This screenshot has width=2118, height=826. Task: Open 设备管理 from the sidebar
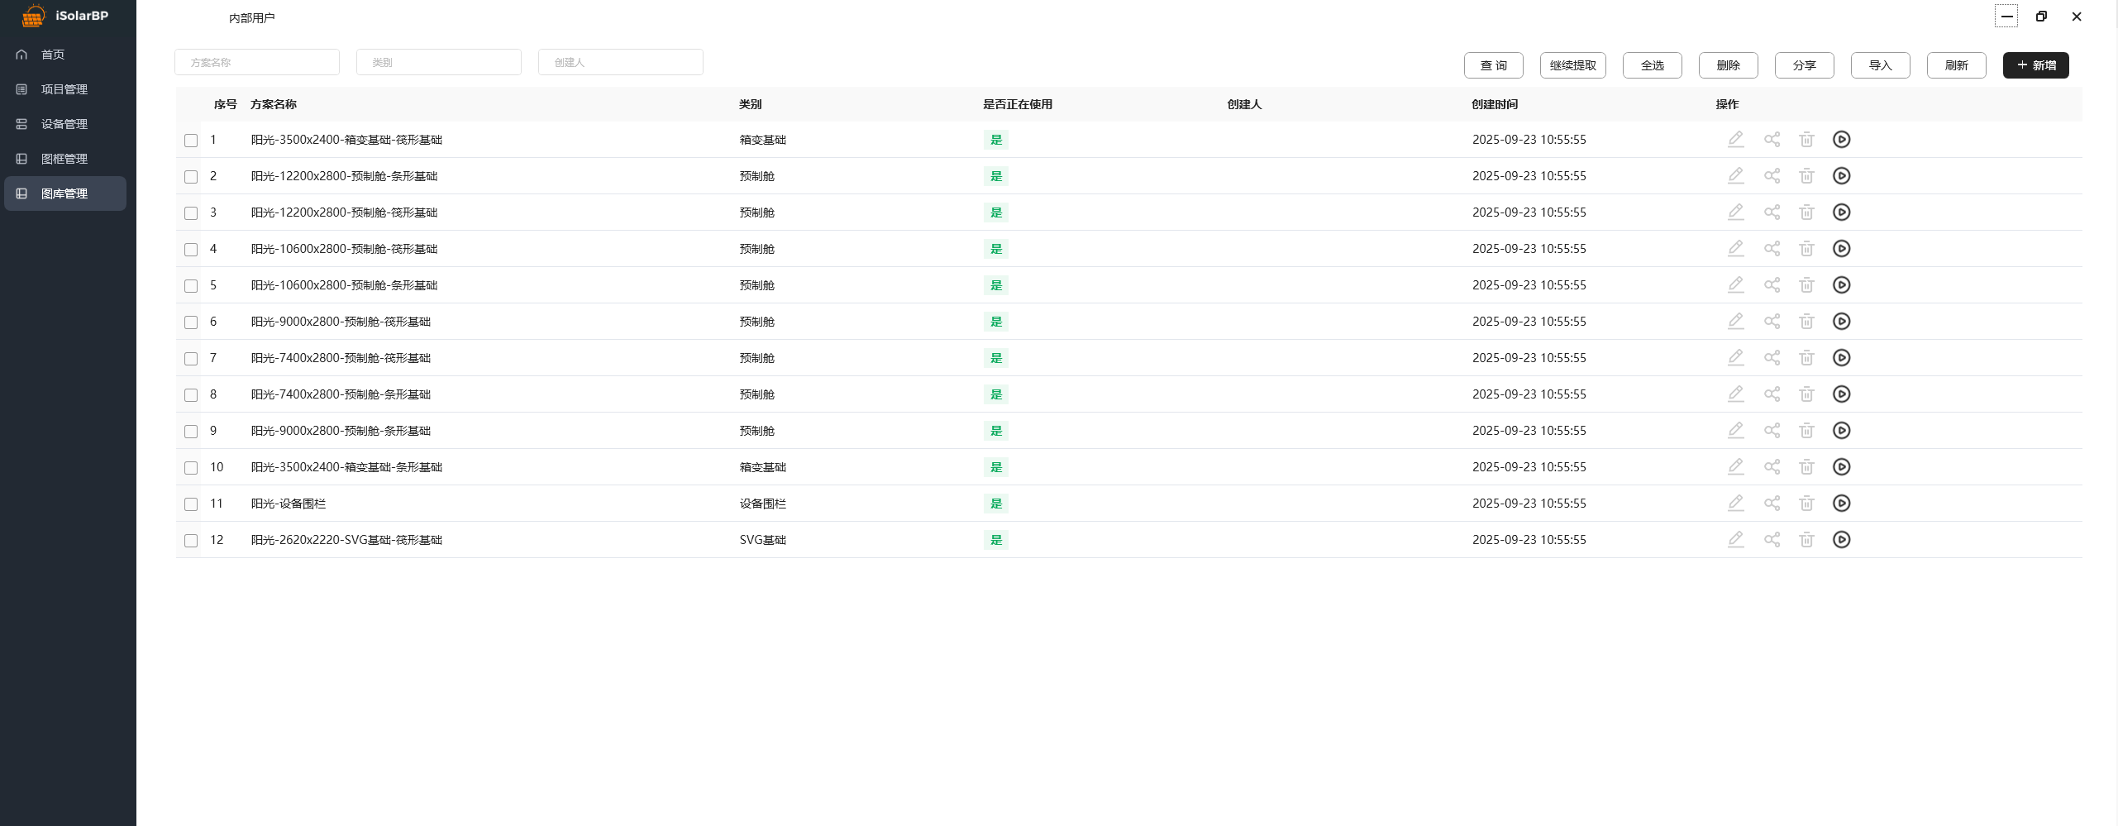(64, 124)
